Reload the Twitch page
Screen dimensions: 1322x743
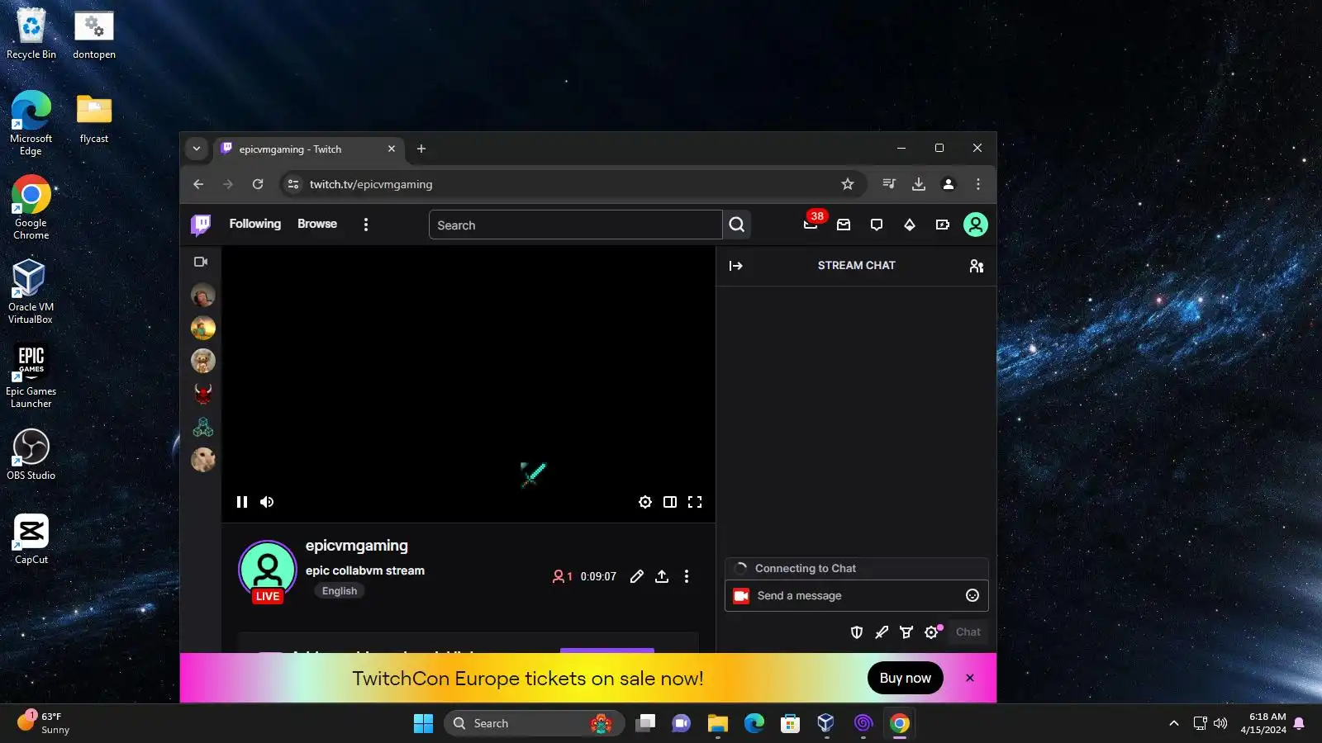coord(258,184)
